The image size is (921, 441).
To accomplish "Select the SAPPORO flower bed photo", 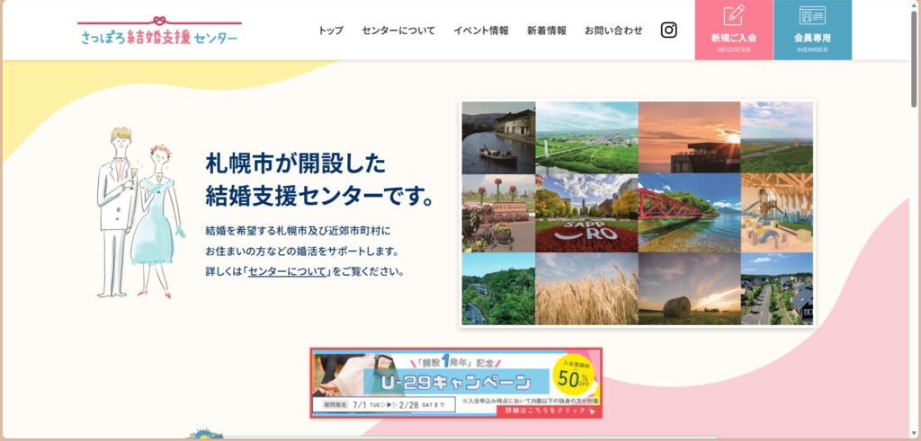I will coord(586,214).
